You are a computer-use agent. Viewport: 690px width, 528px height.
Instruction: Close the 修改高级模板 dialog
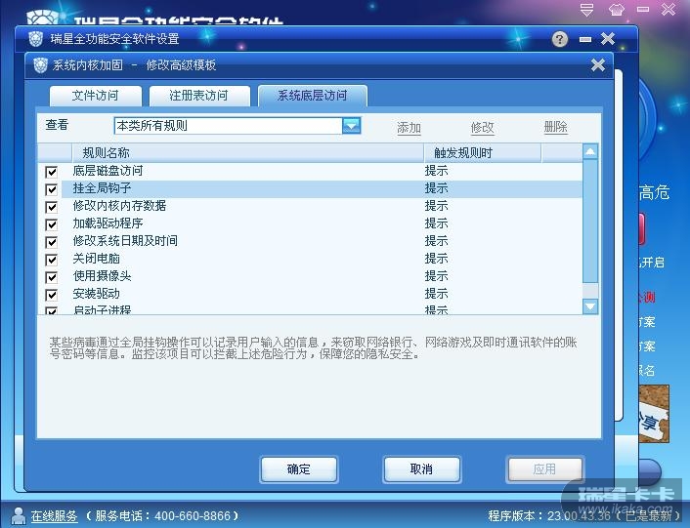point(598,65)
